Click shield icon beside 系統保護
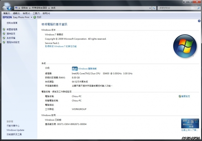Screen dimensions: 202x141 point(4,38)
